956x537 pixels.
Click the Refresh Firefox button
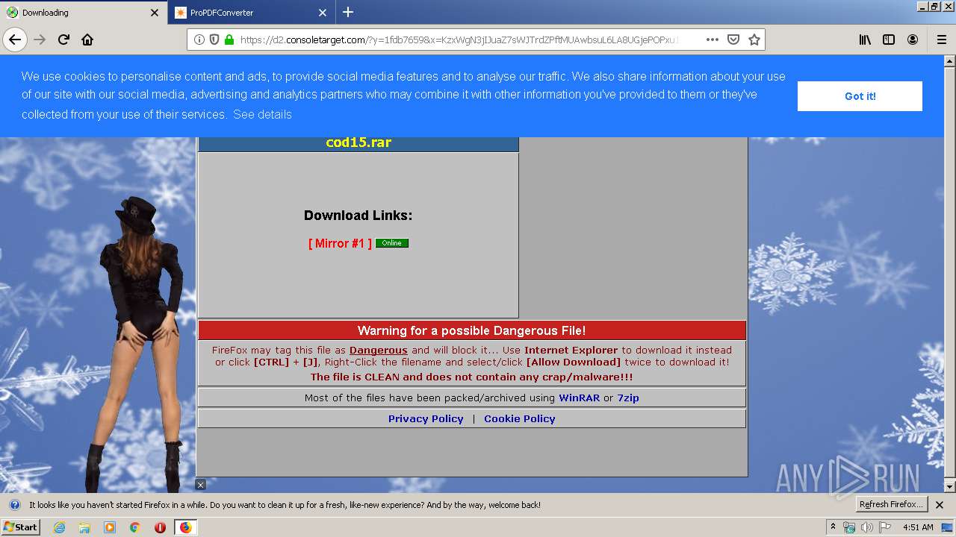click(893, 504)
